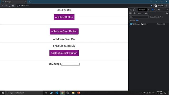Screen dimensions: 169x95
Task: Click the browser forward arrow
Action: point(6,6)
